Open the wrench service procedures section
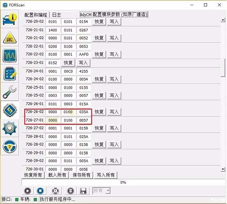Viewport: 227px width, 204px height. [9, 92]
